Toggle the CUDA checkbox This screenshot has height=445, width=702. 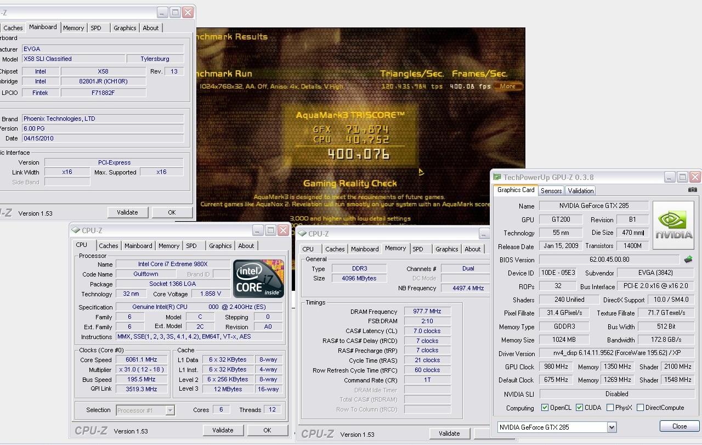(x=579, y=408)
